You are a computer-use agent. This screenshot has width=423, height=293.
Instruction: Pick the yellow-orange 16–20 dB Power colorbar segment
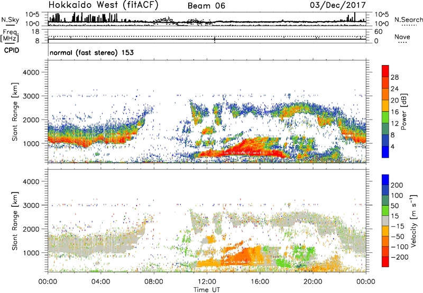pos(385,106)
